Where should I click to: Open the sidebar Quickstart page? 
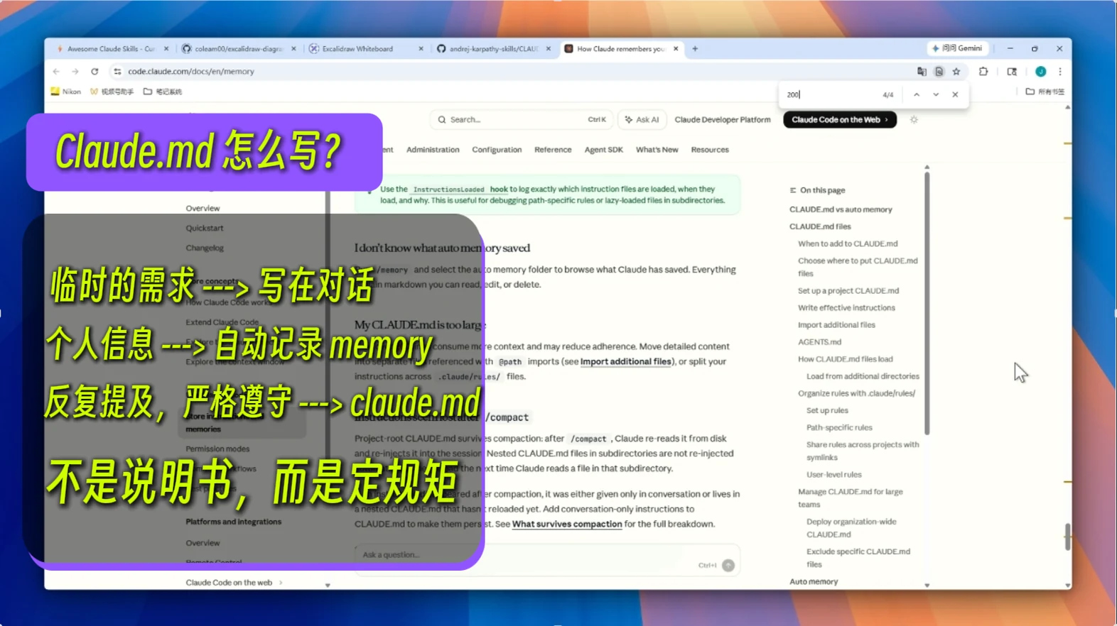[205, 229]
